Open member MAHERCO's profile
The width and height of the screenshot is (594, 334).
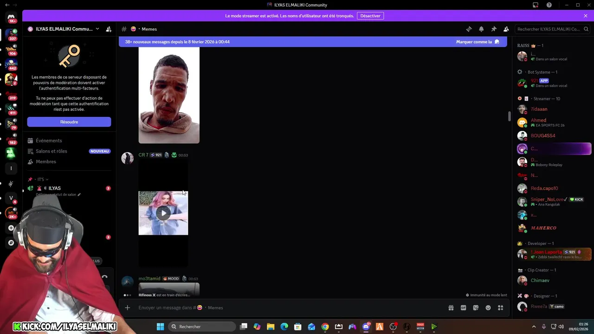coord(554,228)
